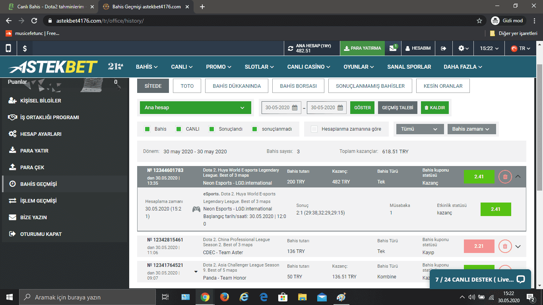Toggle the sonuçlanmadı checkbox
543x305 pixels.
(254, 129)
